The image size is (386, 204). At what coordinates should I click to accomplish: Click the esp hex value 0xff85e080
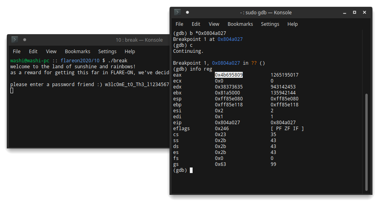229,99
